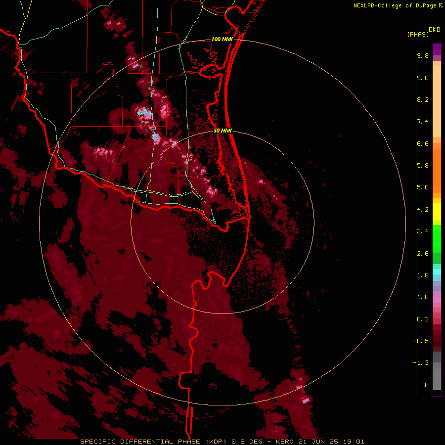This screenshot has width=445, height=445.
Task: Click the 0.2 value on the legend
Action: point(423,319)
